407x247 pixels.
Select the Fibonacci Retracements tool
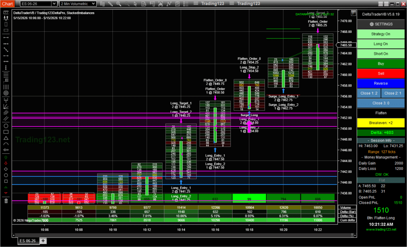(x=6, y=75)
